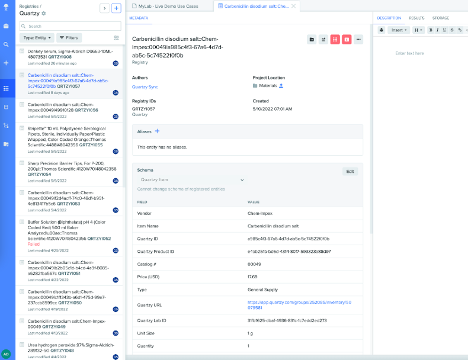468x360 pixels.
Task: Open Donkey serum QRTZYI008 entry
Action: (x=69, y=57)
